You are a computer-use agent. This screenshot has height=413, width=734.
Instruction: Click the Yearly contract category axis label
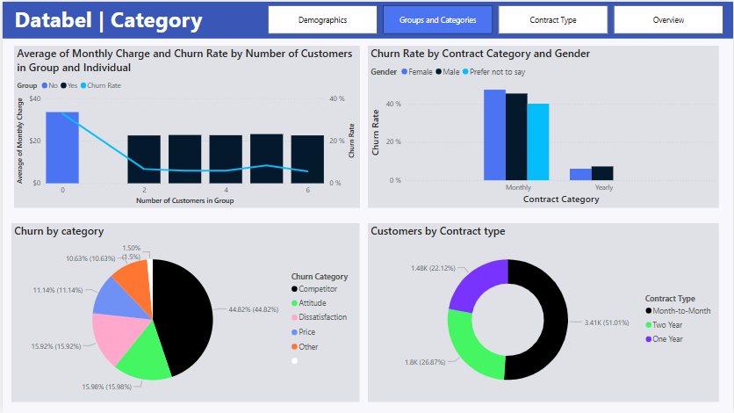(604, 187)
